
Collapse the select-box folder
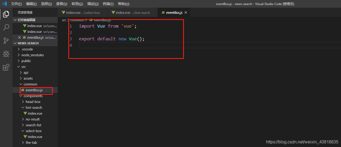click(35, 131)
